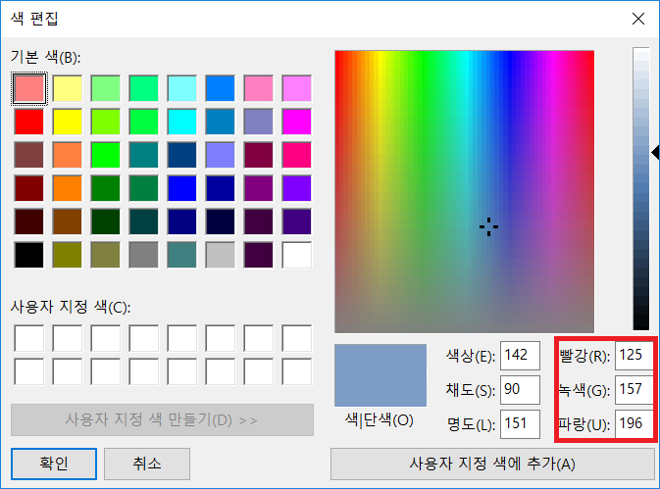Select light silver gray color swatch
660x489 pixels.
[220, 255]
